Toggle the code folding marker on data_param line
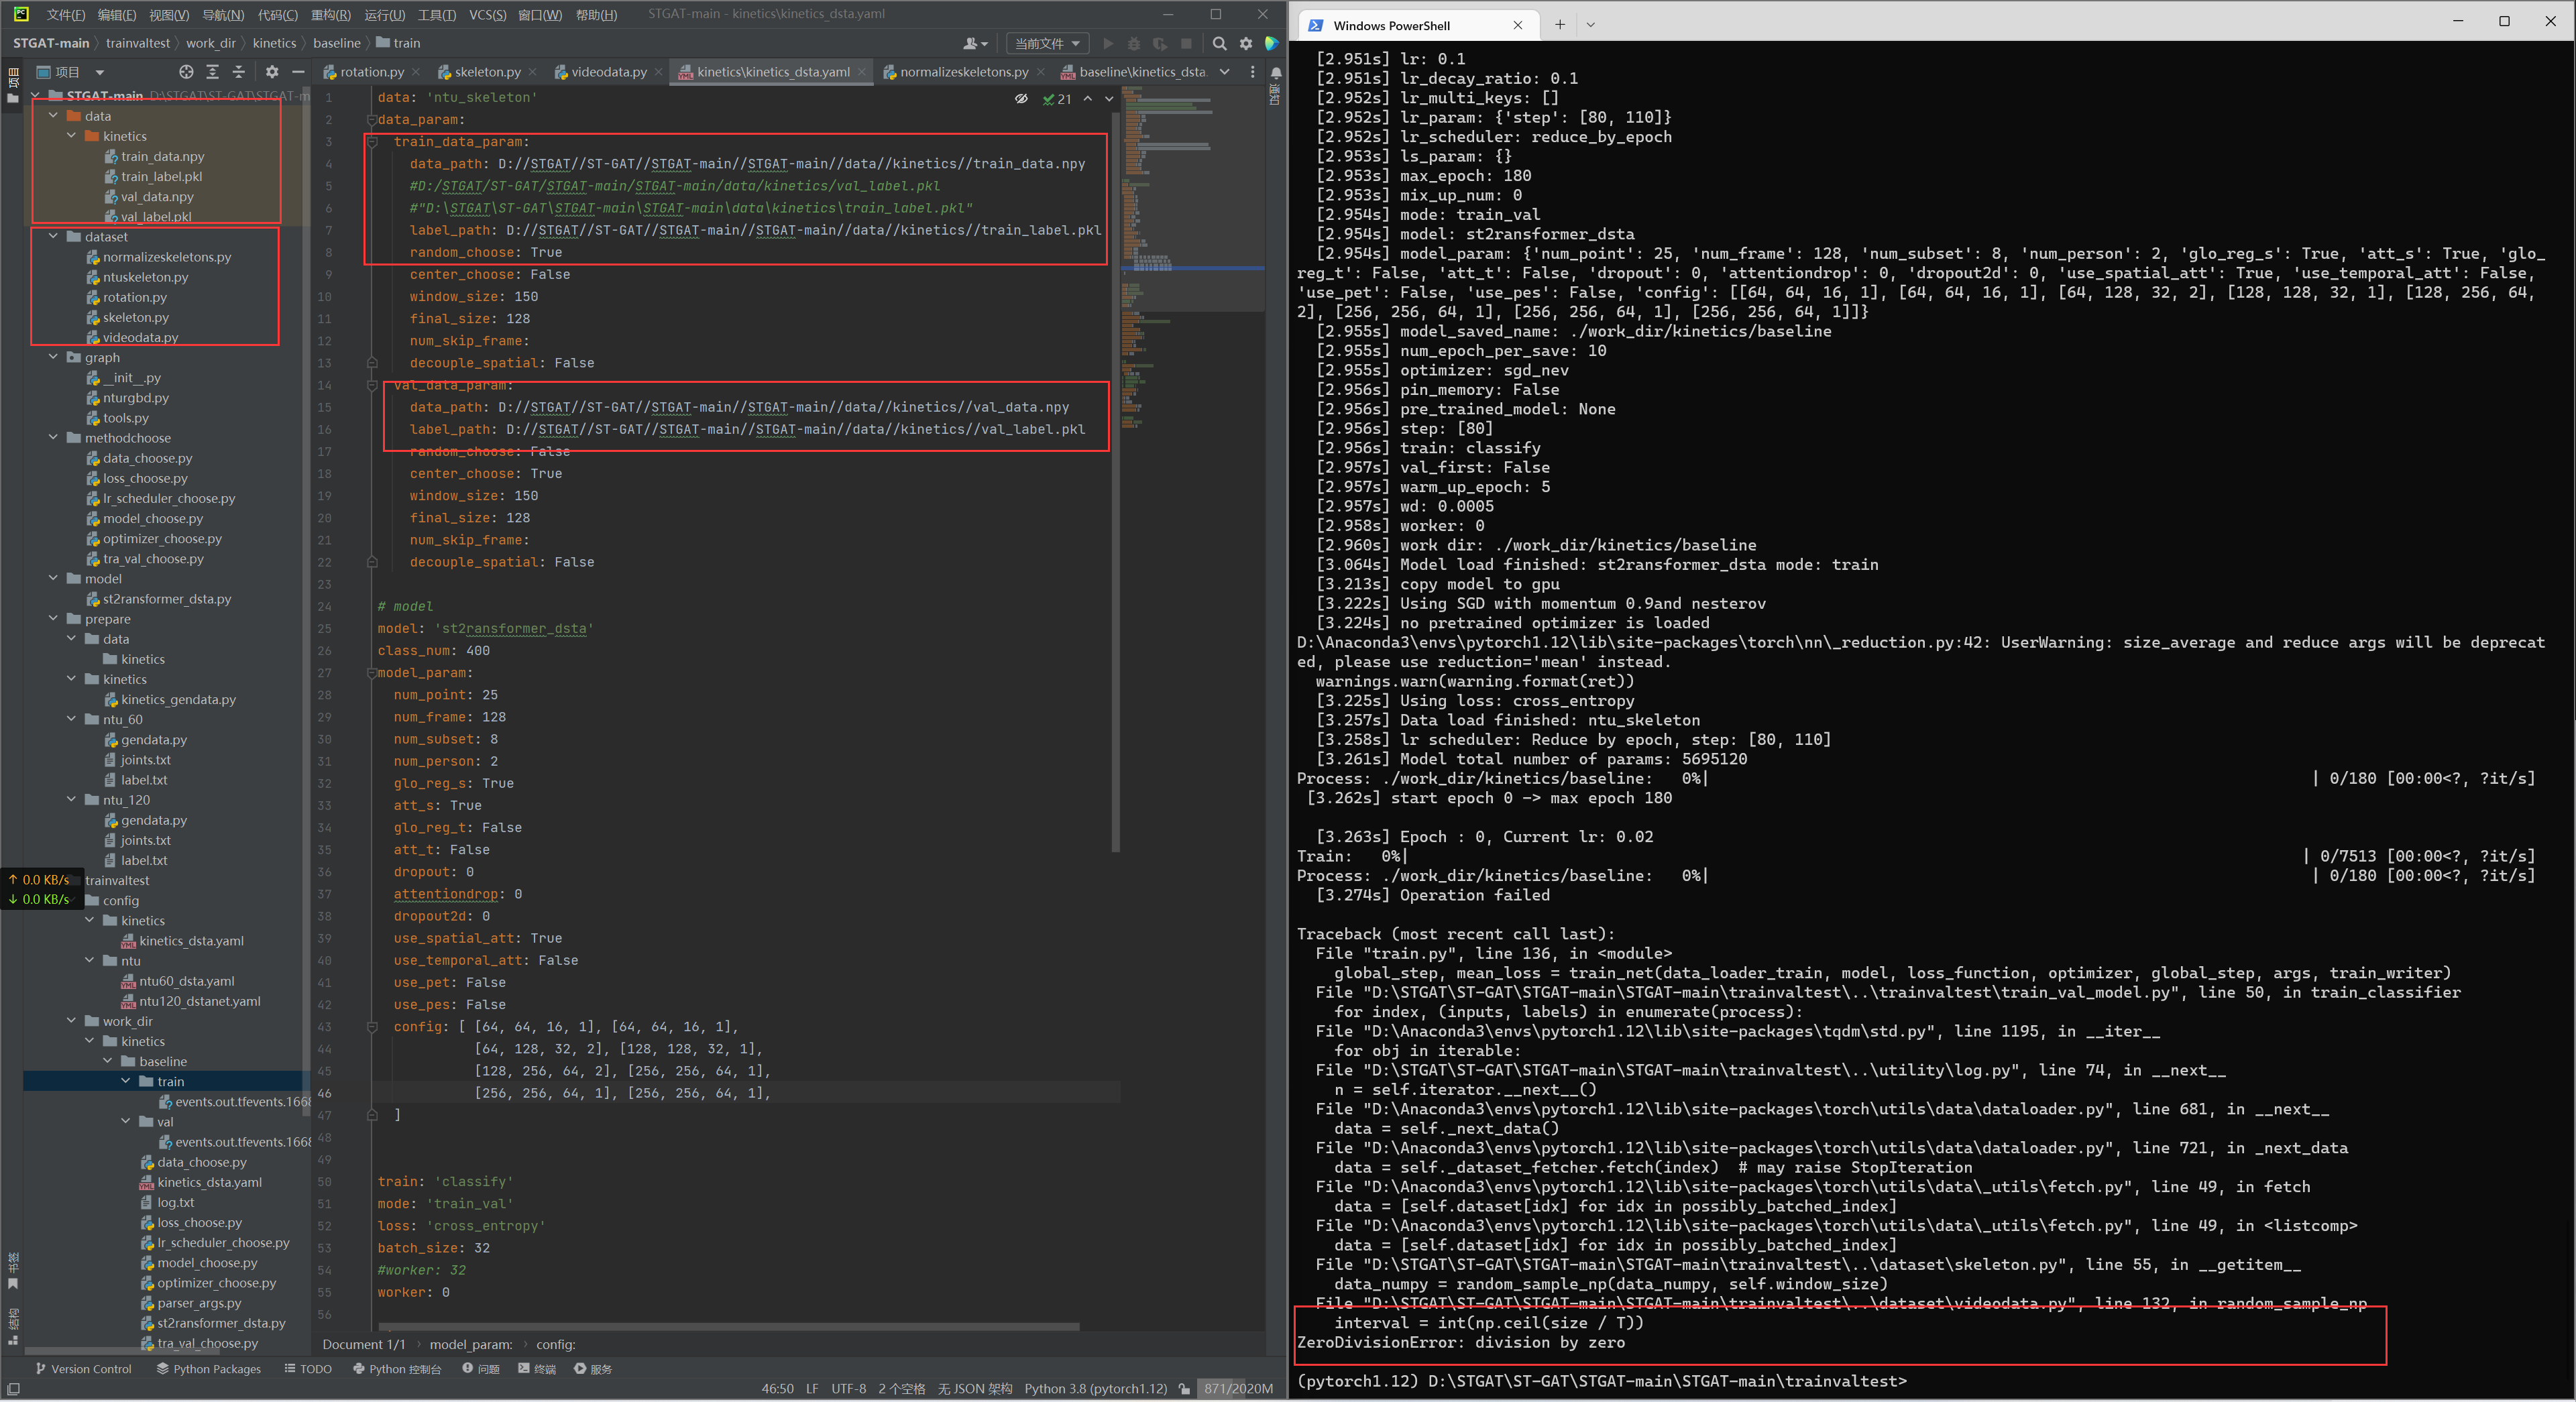2576x1402 pixels. point(371,119)
